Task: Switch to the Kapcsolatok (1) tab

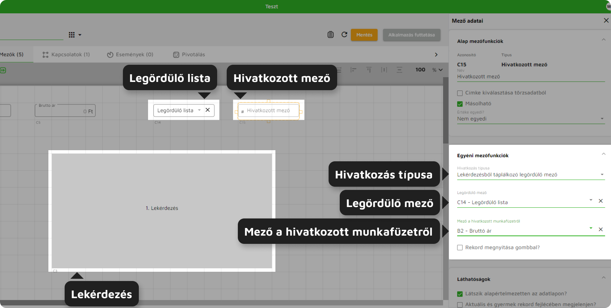Action: click(x=66, y=54)
